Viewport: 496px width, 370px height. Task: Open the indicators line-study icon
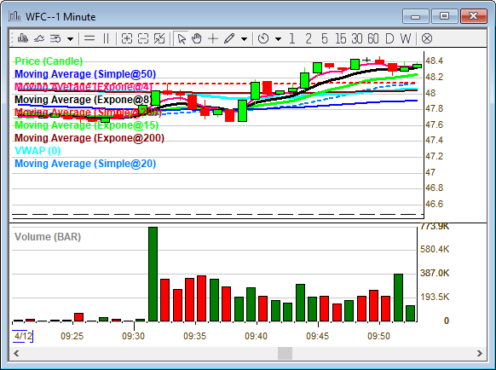tap(39, 39)
